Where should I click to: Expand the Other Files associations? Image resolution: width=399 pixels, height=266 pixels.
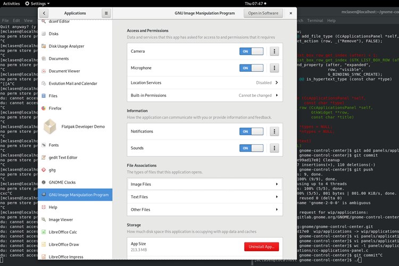(x=277, y=210)
